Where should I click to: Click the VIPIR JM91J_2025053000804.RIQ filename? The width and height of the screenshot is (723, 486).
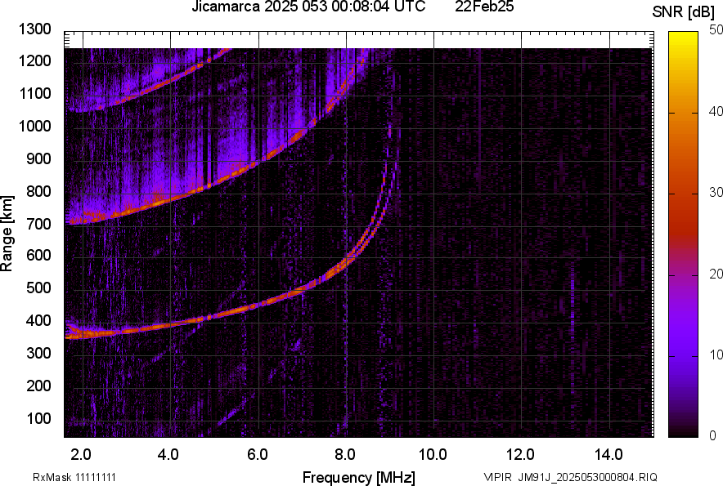[x=570, y=477]
